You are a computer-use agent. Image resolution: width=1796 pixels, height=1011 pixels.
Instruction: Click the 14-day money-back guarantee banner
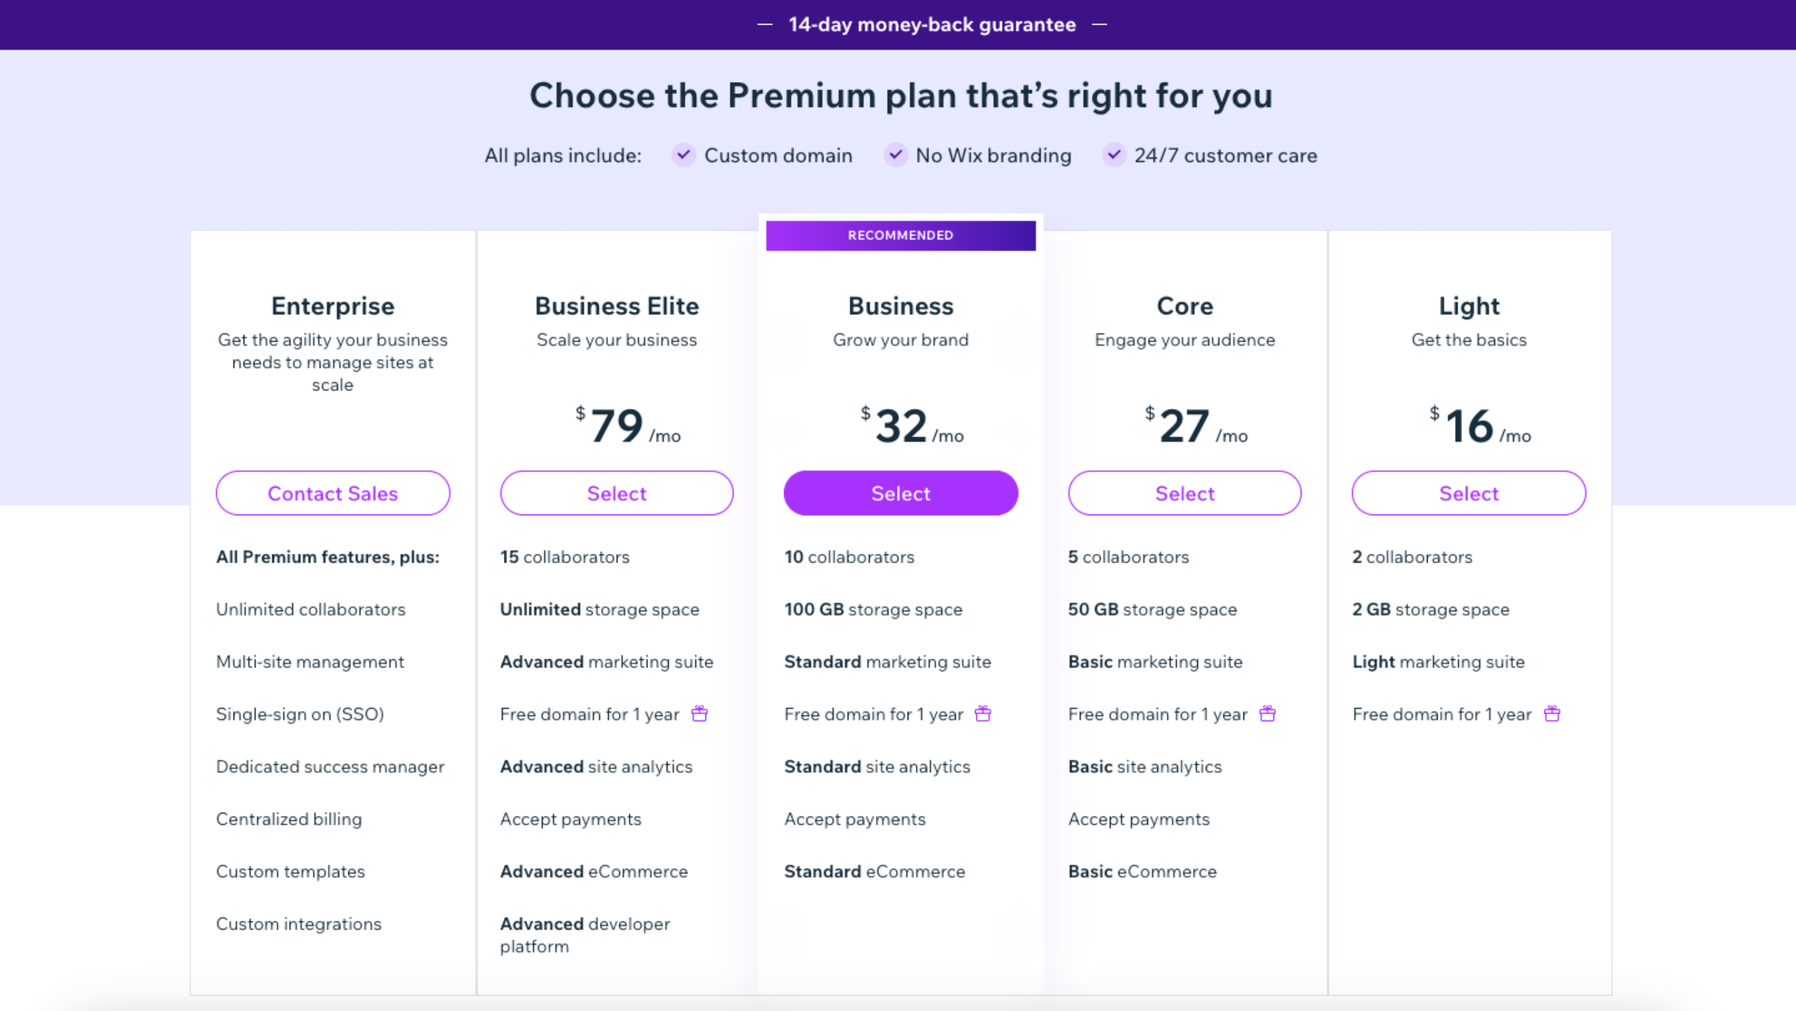[x=932, y=25]
